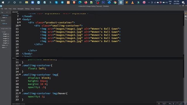Open Task View from the taskbar
This screenshot has width=187, height=105.
point(20,2)
